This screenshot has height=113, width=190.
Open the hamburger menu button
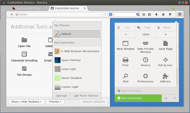(x=180, y=14)
